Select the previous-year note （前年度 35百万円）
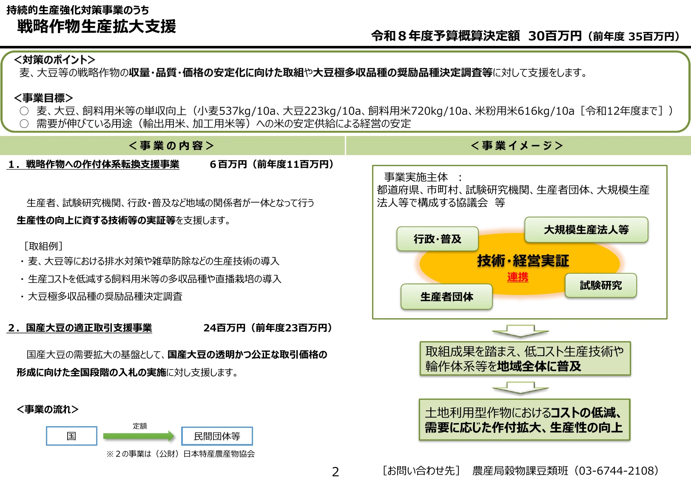The image size is (691, 478). point(634,37)
